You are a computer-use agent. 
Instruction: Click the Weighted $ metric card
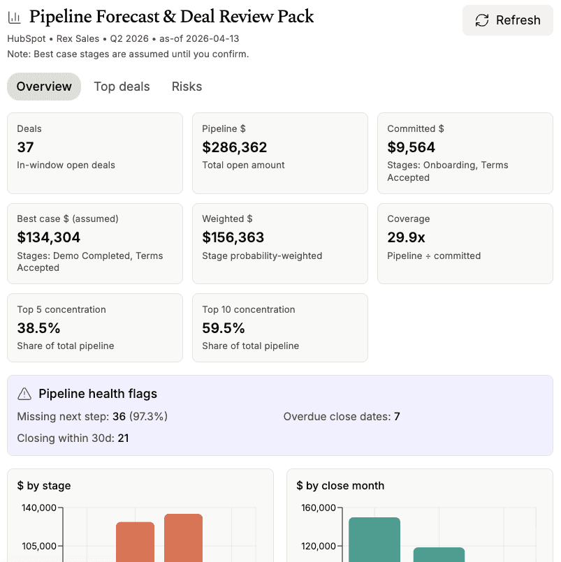(279, 244)
